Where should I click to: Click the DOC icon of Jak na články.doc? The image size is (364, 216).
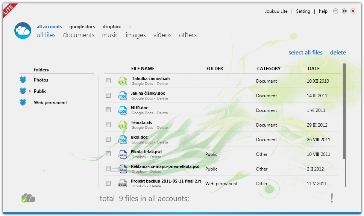[123, 95]
